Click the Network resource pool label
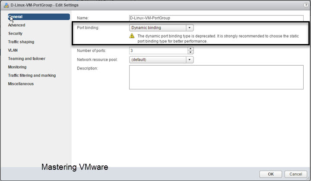Viewport: 311px width, 181px height. tap(97, 60)
